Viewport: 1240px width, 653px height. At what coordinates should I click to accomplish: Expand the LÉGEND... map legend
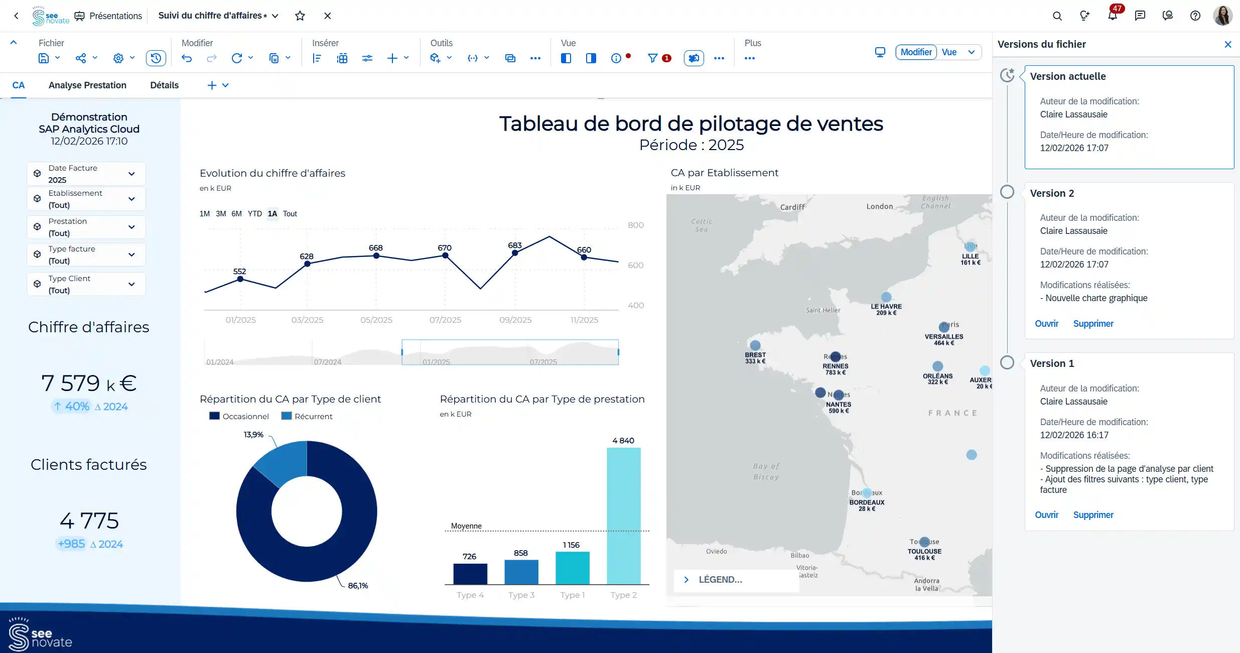[x=686, y=580]
